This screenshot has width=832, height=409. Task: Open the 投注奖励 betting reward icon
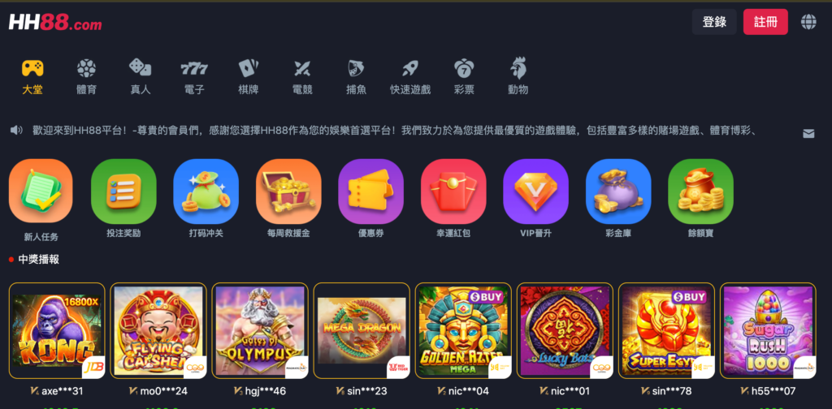123,192
